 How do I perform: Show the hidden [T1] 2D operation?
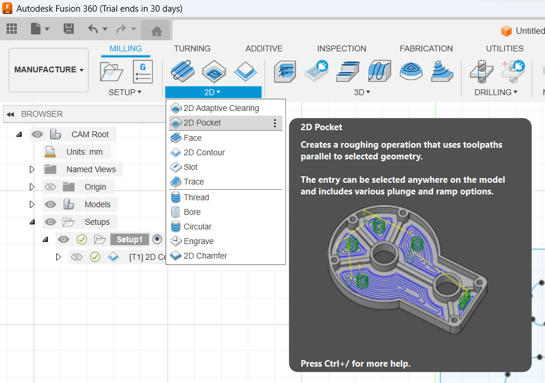77,257
